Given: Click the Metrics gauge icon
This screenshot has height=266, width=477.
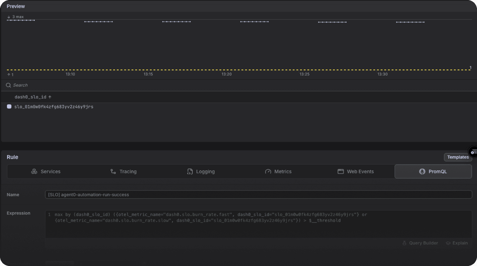Looking at the screenshot, I should tap(268, 172).
